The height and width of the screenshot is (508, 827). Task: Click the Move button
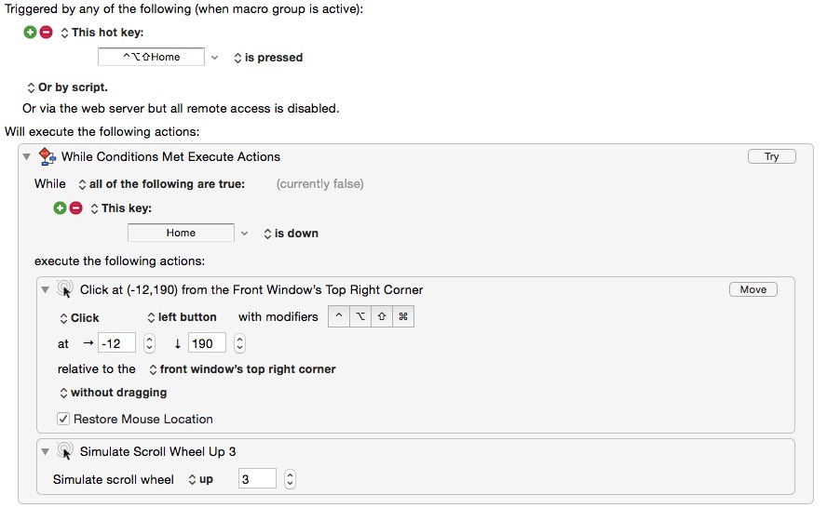click(753, 289)
